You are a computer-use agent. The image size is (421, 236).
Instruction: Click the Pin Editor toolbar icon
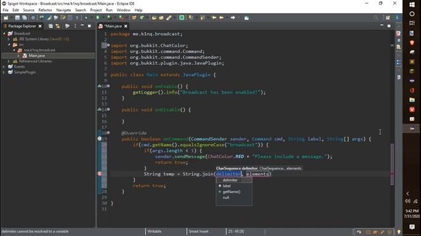[247, 18]
